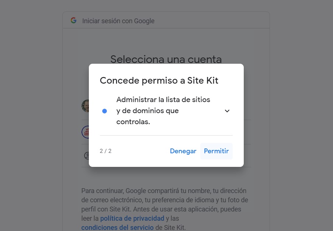Screen dimensions: 333x231
Task: Click the Iniciar sesión con Google header text
Action: [118, 21]
